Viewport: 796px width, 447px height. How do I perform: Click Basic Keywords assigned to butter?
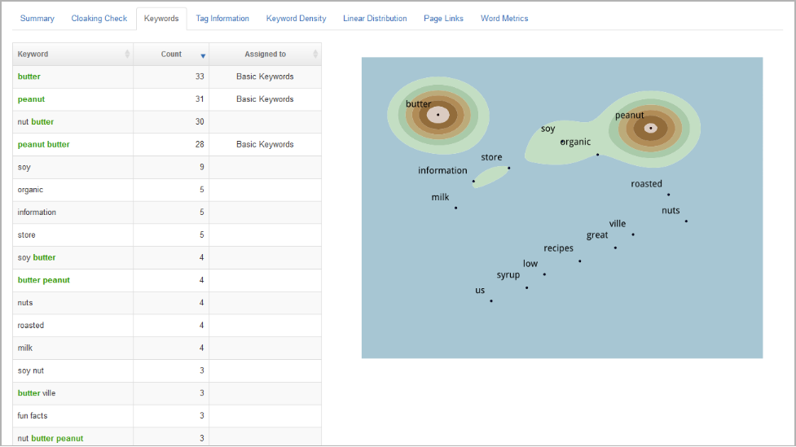(x=265, y=77)
